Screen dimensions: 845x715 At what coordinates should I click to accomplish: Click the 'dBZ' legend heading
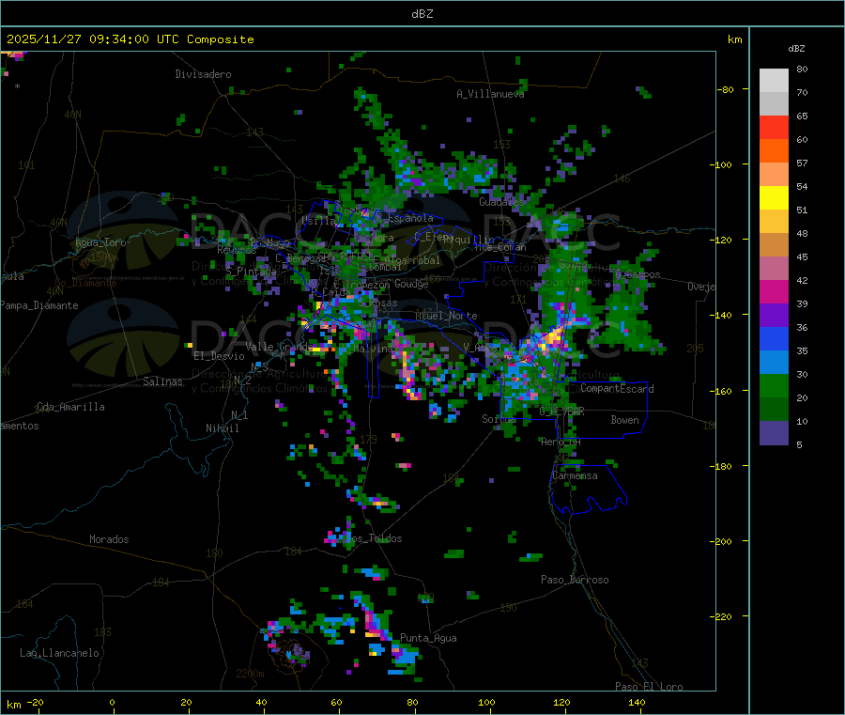point(796,49)
